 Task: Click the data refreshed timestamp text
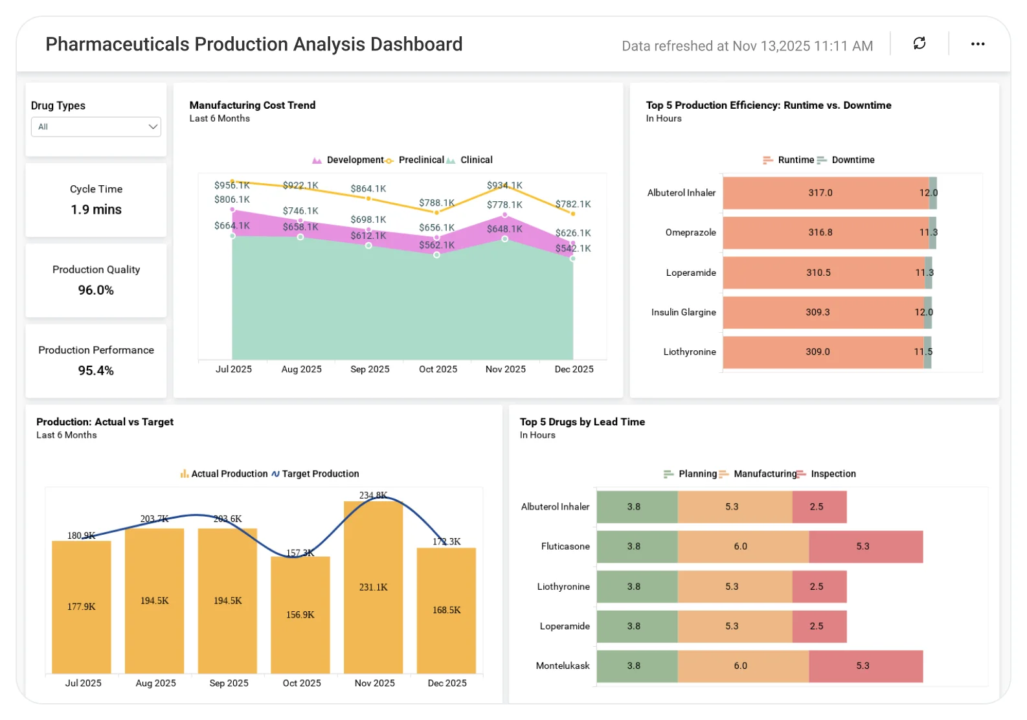747,46
